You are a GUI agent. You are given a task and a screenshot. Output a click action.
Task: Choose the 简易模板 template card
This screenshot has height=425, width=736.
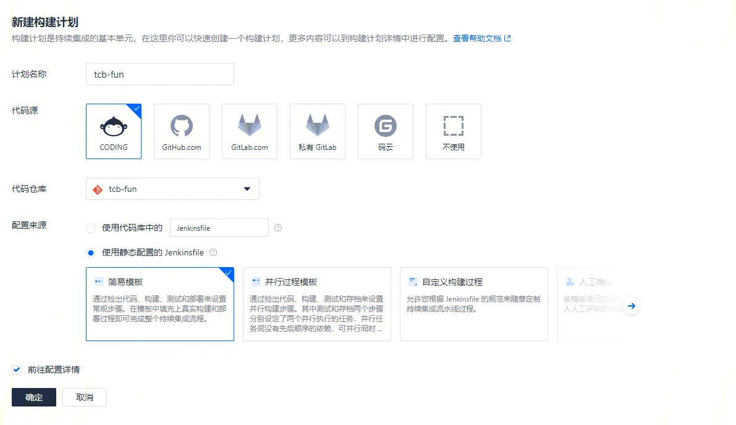(160, 304)
